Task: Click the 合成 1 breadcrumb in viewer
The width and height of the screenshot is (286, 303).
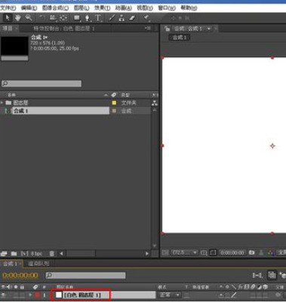Action: (x=180, y=38)
